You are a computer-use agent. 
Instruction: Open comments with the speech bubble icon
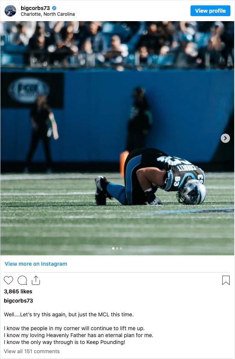pyautogui.click(x=22, y=280)
